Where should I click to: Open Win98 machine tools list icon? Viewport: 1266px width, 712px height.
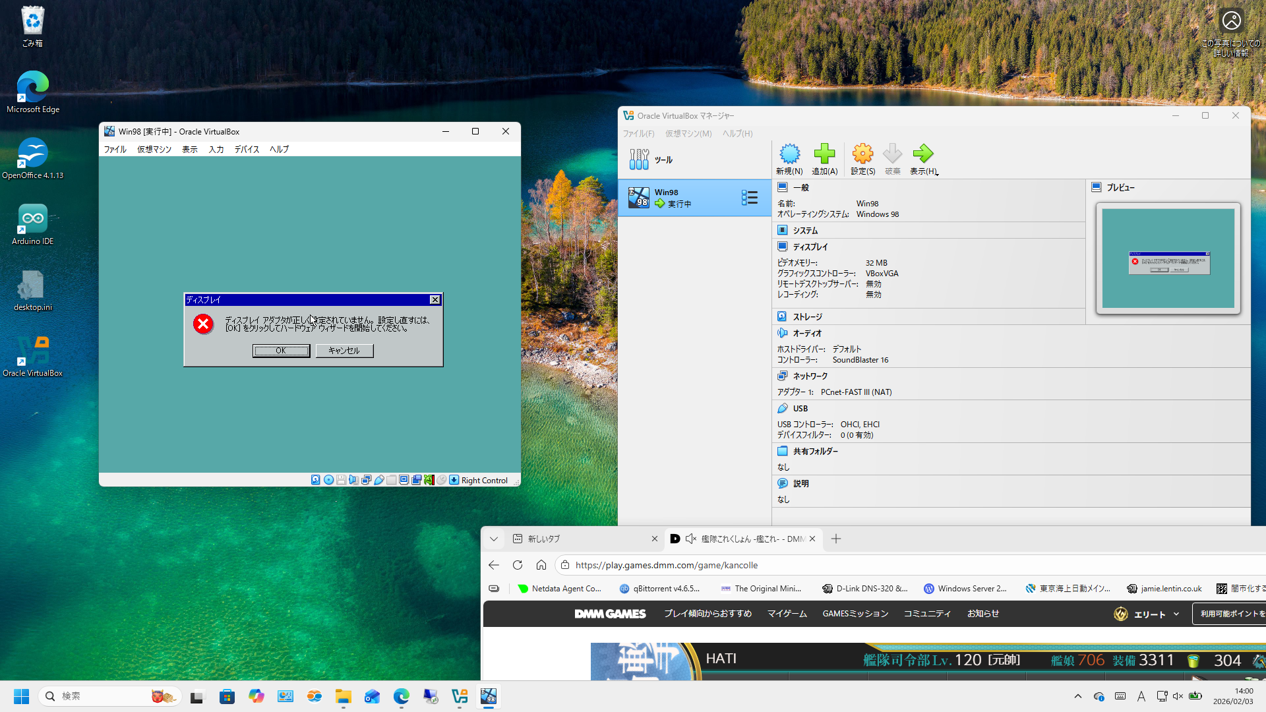click(x=749, y=198)
